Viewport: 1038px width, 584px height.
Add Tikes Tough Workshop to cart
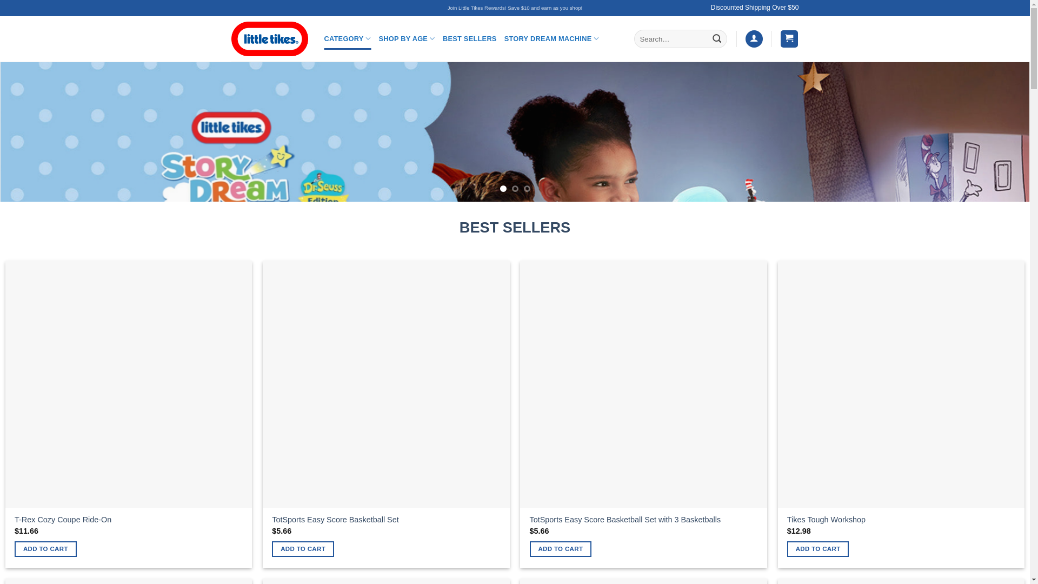pos(817,549)
